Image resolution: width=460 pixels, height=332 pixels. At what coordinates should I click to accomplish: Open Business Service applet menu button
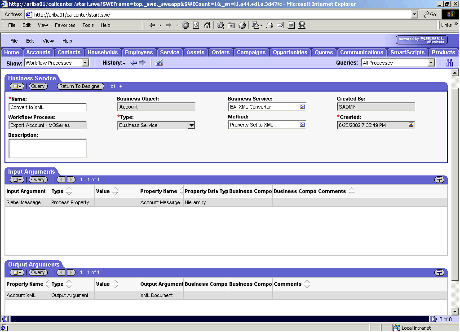(x=17, y=87)
